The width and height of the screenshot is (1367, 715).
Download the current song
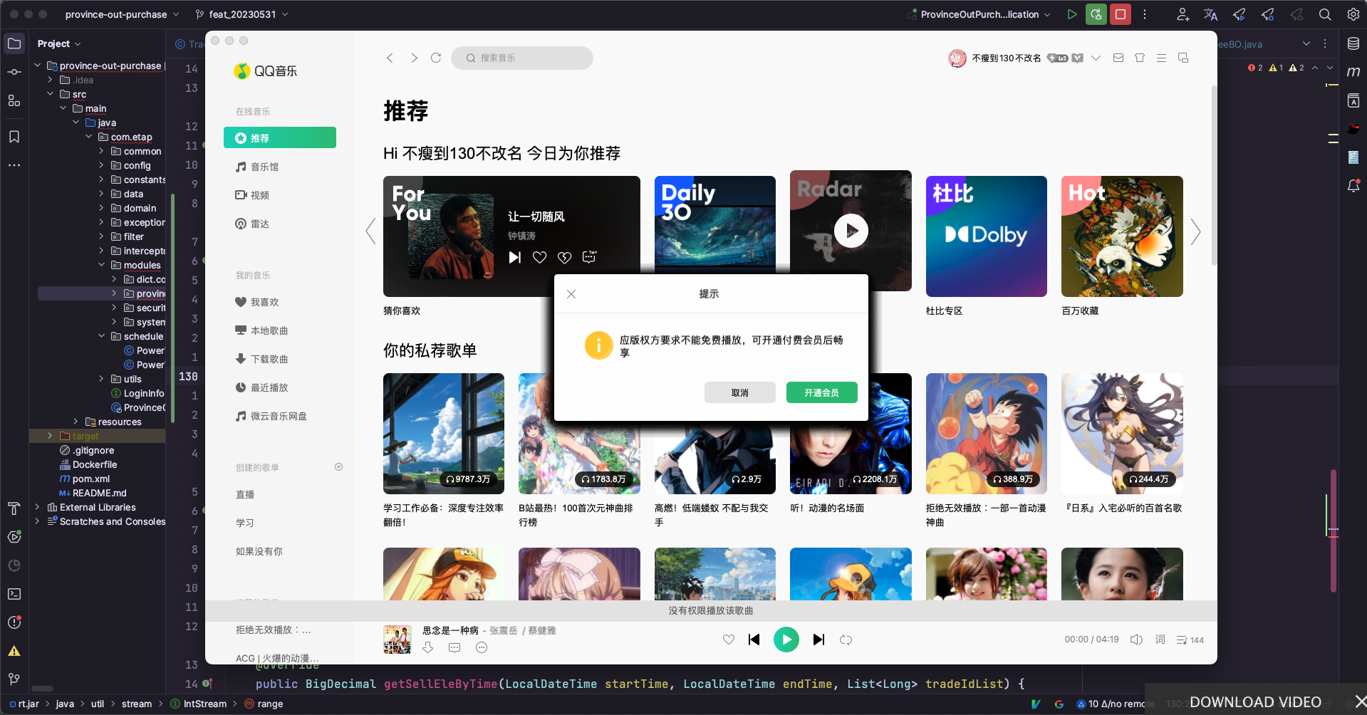[427, 647]
